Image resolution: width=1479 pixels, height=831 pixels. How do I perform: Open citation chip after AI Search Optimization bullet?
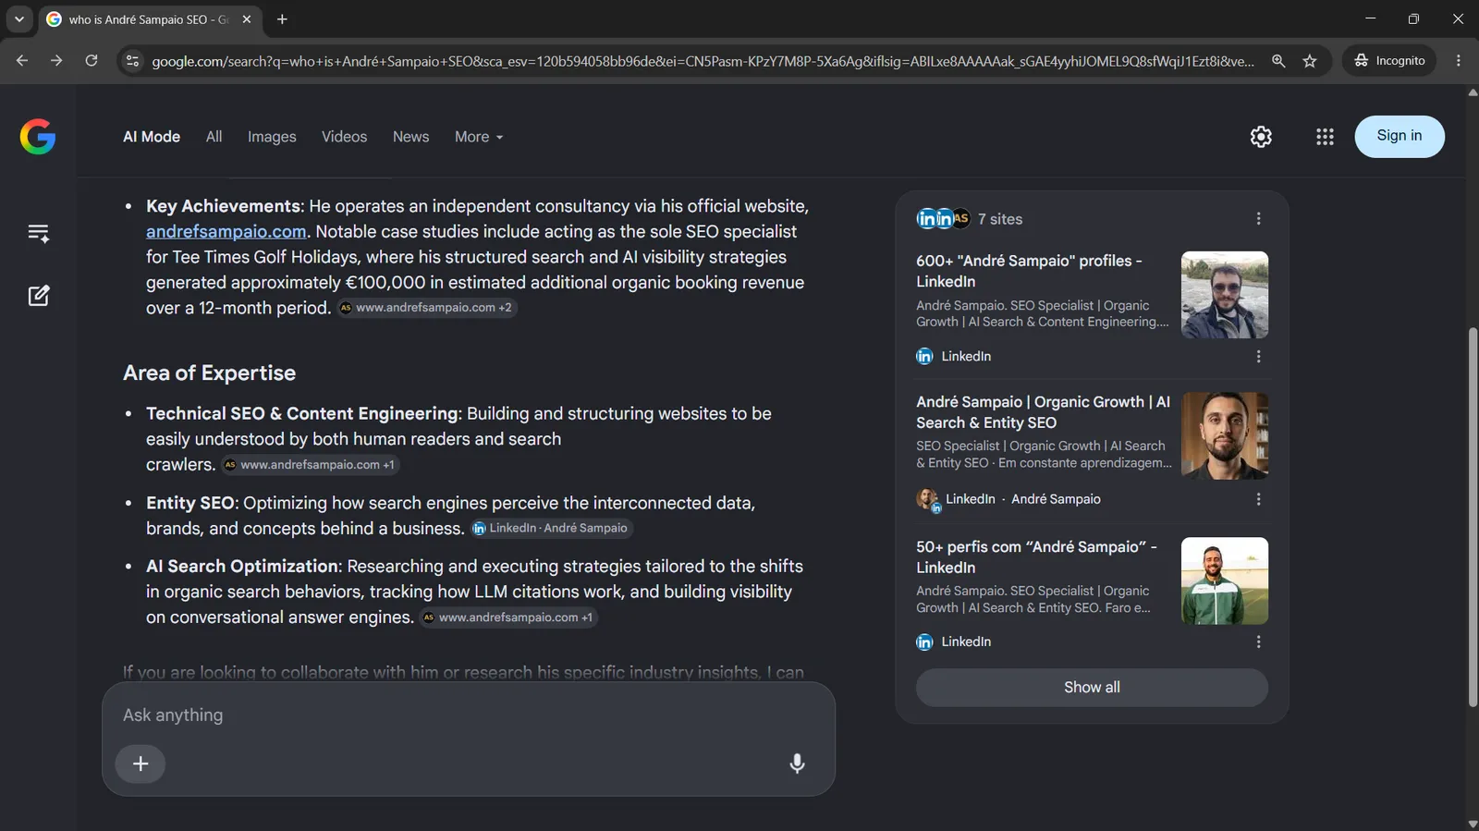pyautogui.click(x=508, y=617)
